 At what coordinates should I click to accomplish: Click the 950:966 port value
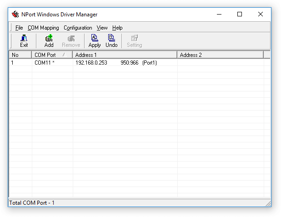(x=130, y=63)
